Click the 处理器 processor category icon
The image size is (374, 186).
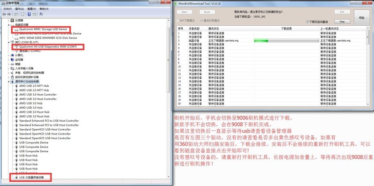[13, 20]
